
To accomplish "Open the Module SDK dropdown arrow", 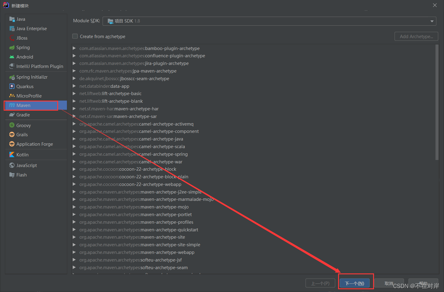I will (x=432, y=21).
